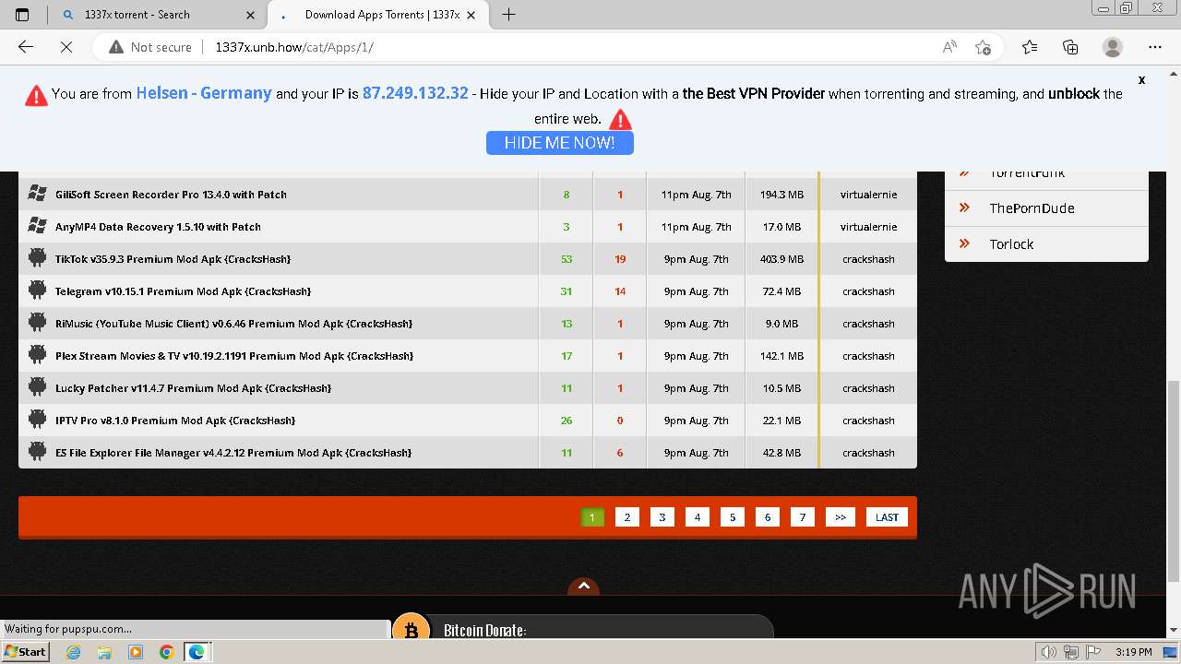
Task: Go to pagination page 3
Action: point(662,517)
